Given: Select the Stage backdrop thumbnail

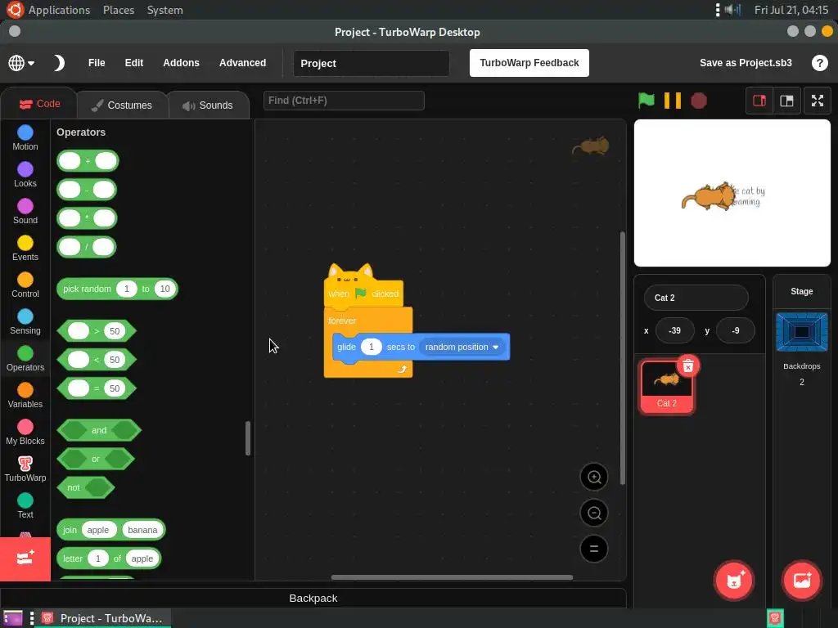Looking at the screenshot, I should point(802,332).
